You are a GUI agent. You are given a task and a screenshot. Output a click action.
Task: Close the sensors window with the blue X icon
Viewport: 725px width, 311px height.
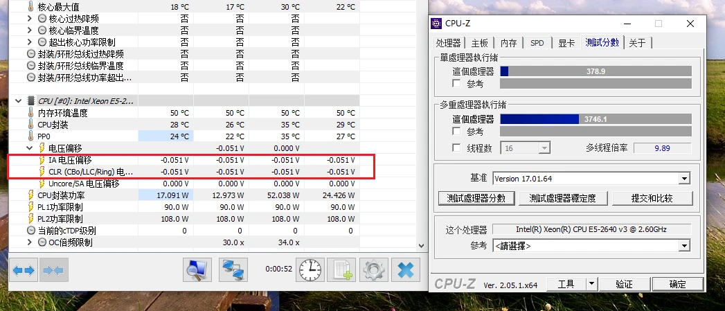(406, 269)
